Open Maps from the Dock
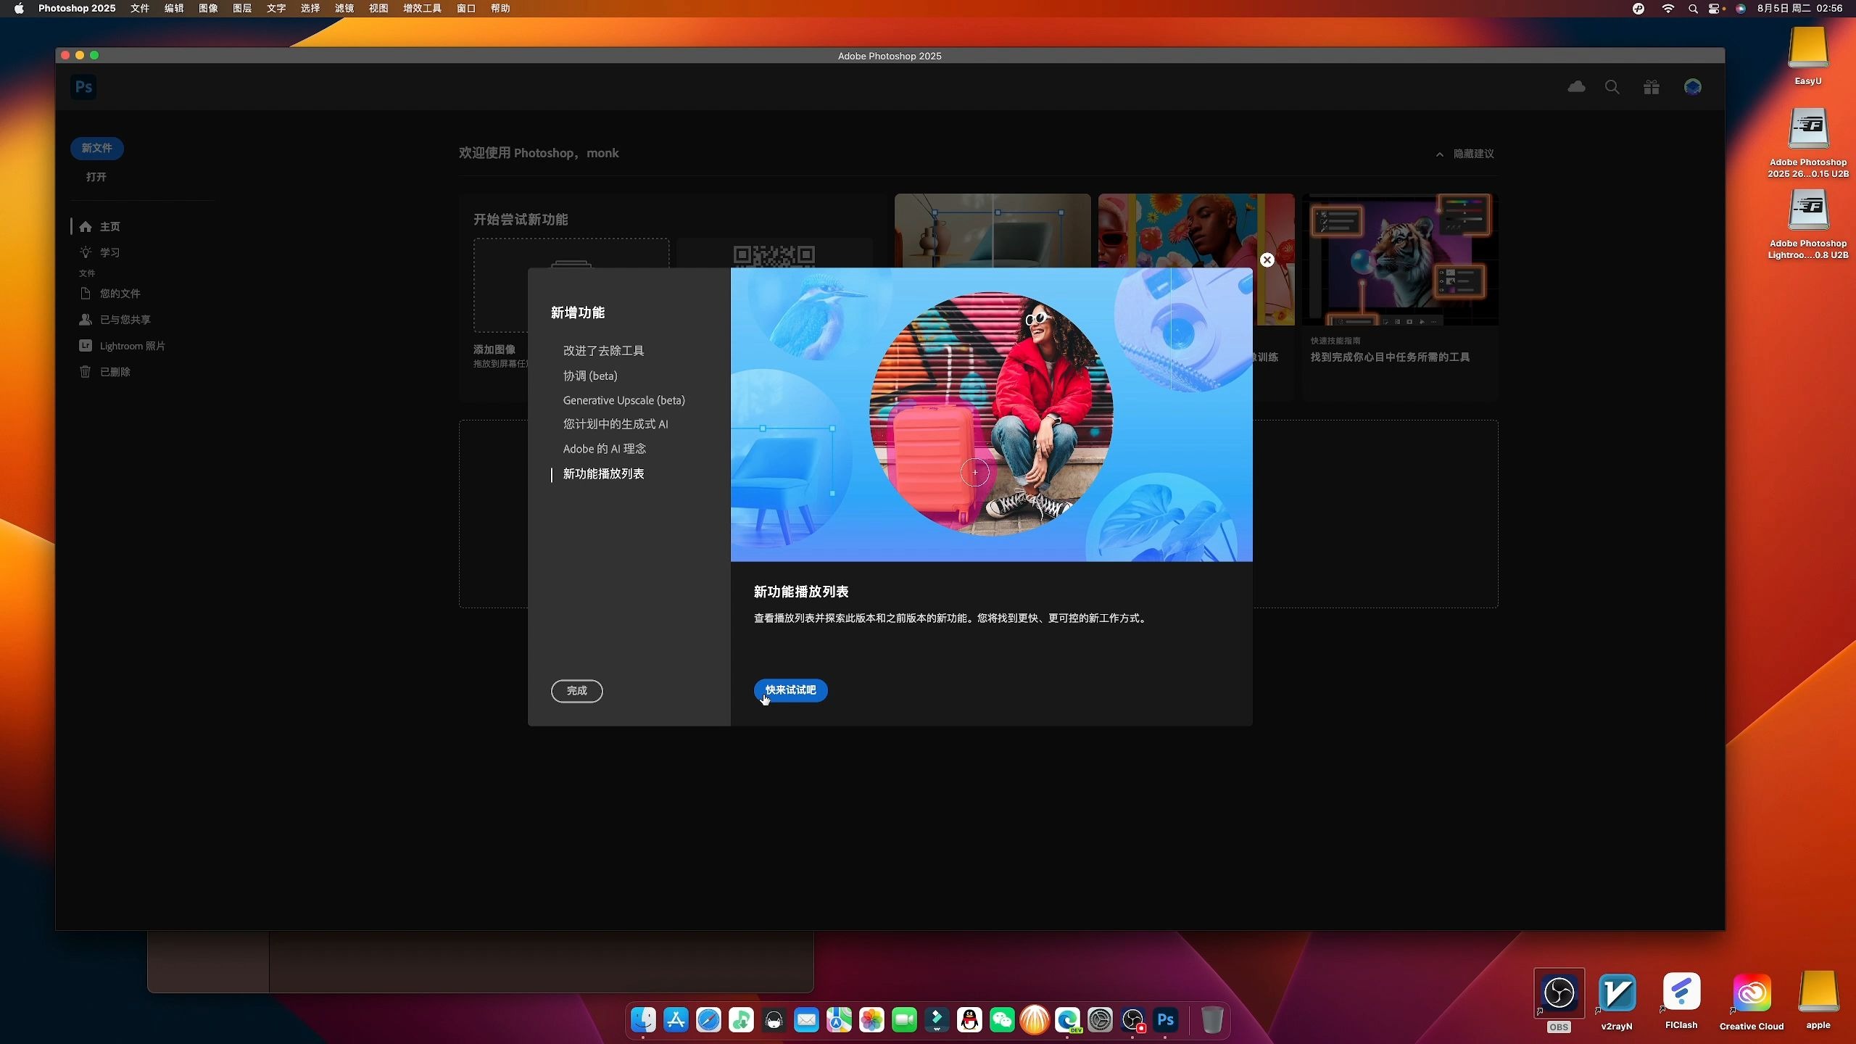This screenshot has width=1856, height=1044. [x=839, y=1020]
